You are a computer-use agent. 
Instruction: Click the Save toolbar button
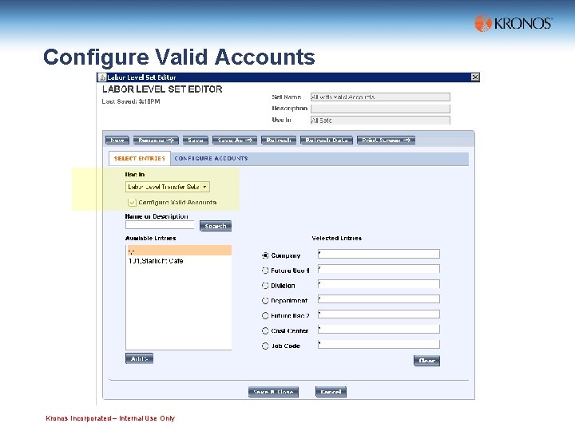tap(196, 140)
